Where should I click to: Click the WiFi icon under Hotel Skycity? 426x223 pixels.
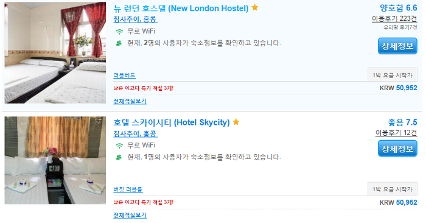[119, 146]
